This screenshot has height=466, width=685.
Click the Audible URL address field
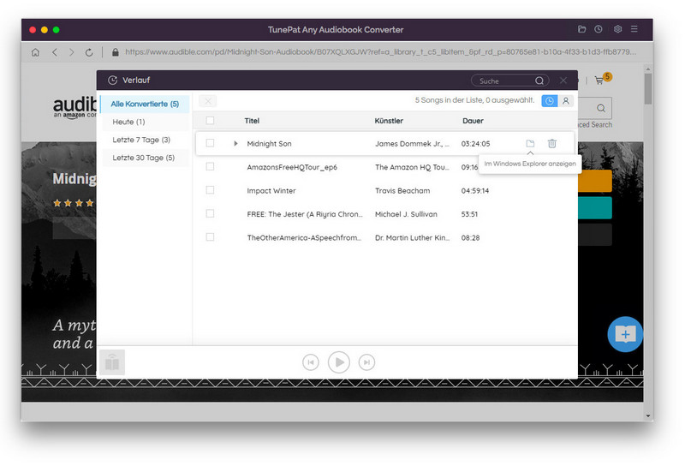coord(380,52)
